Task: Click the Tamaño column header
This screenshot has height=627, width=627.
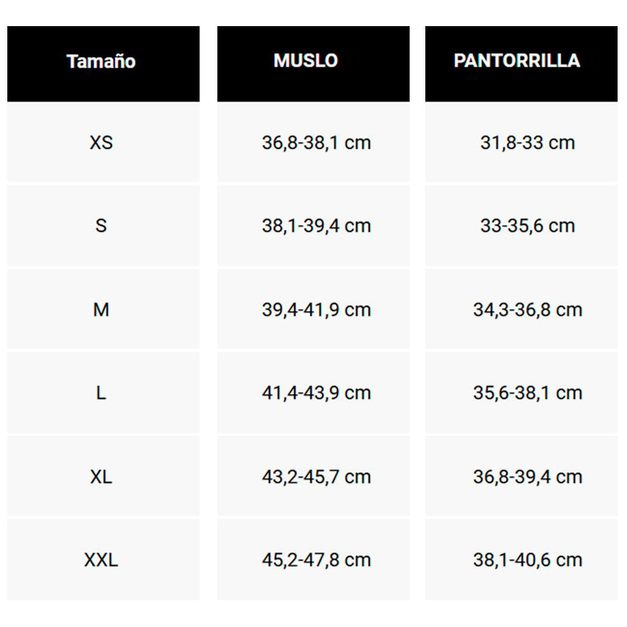Action: [101, 62]
